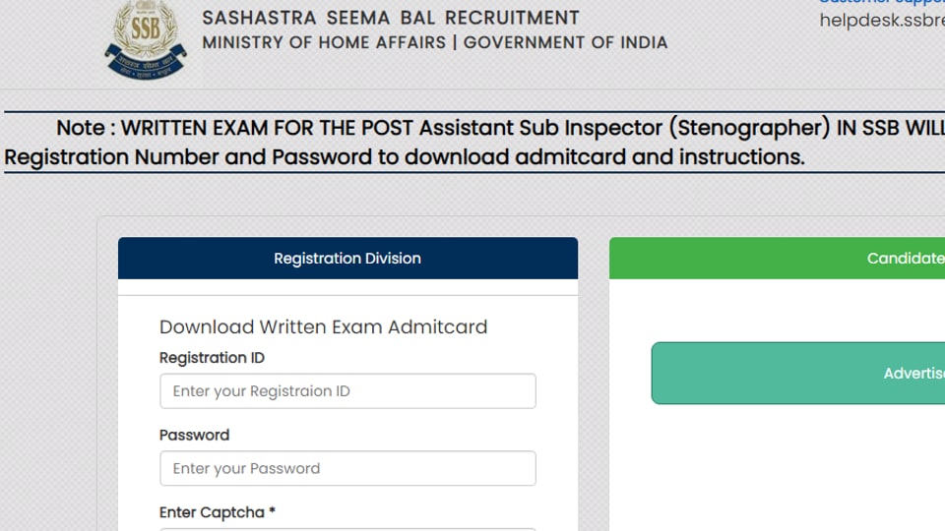The image size is (945, 531).
Task: Click the Enter Captcha label
Action: pyautogui.click(x=212, y=512)
